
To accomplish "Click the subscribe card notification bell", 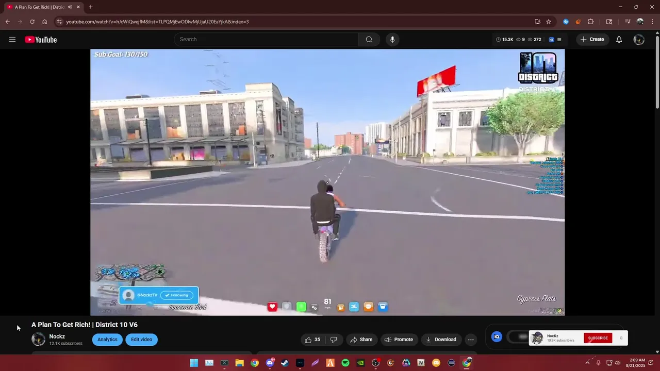I will click(621, 338).
